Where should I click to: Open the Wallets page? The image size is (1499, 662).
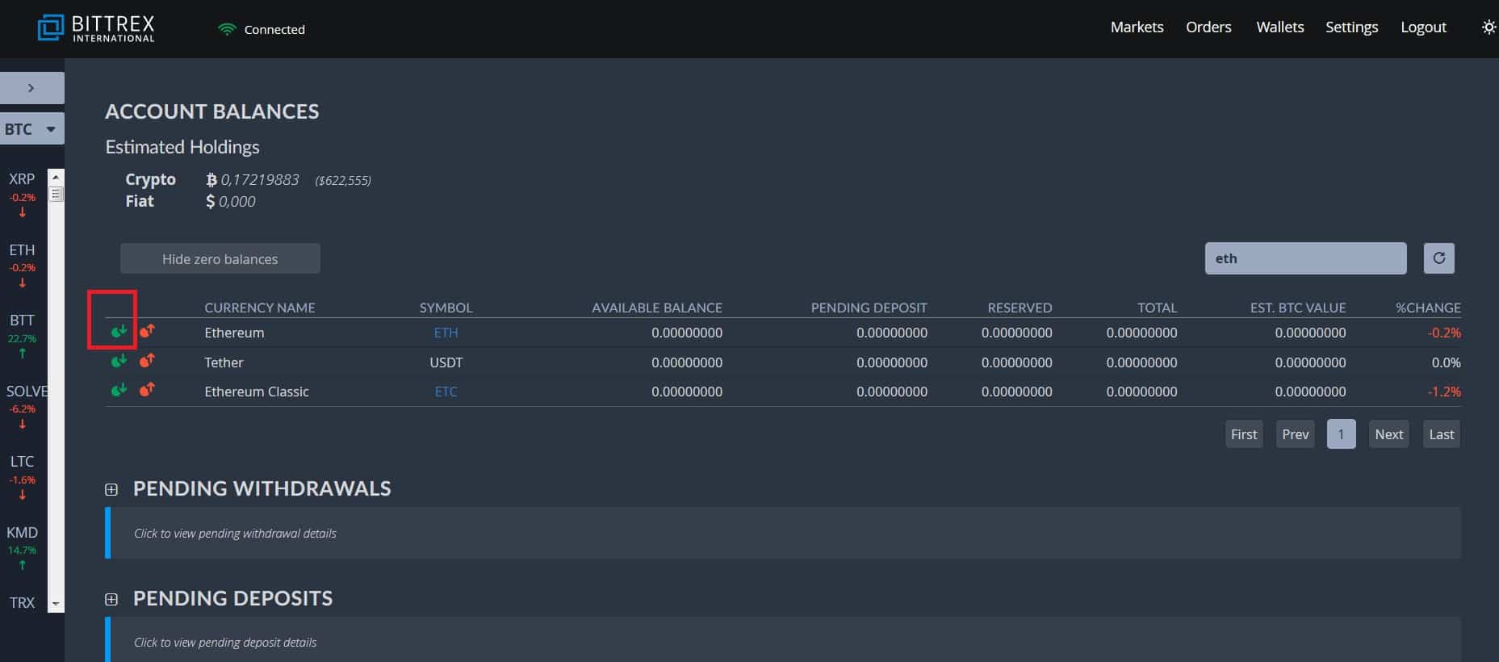click(1279, 27)
